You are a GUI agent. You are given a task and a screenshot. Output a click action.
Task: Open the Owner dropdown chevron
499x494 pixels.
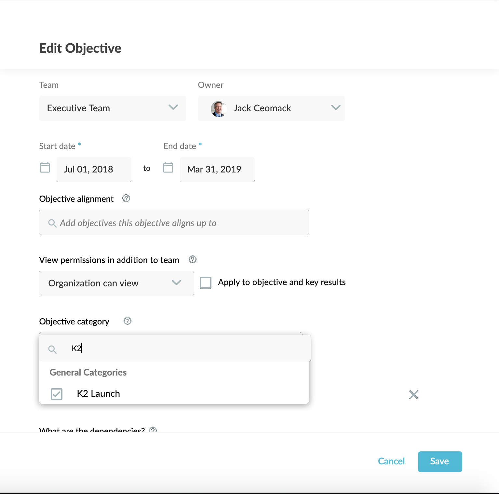click(x=335, y=108)
